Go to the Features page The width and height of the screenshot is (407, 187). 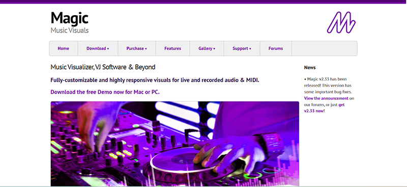tap(172, 48)
